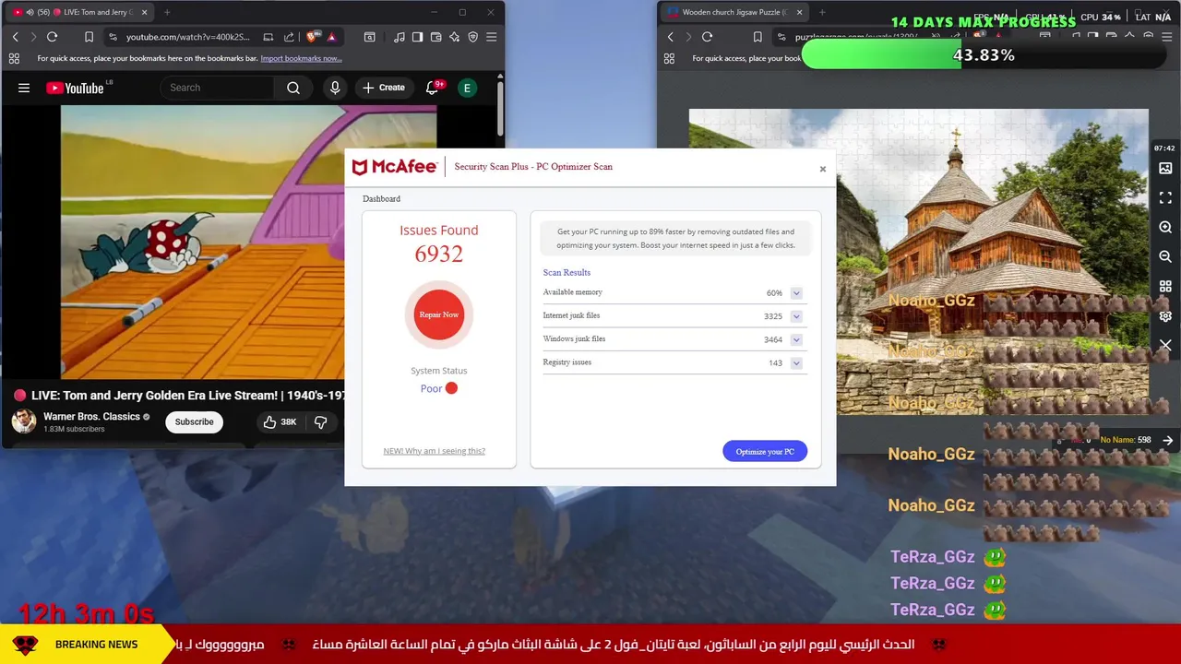Subscribe to Warner Bros. Classics

[x=194, y=421]
